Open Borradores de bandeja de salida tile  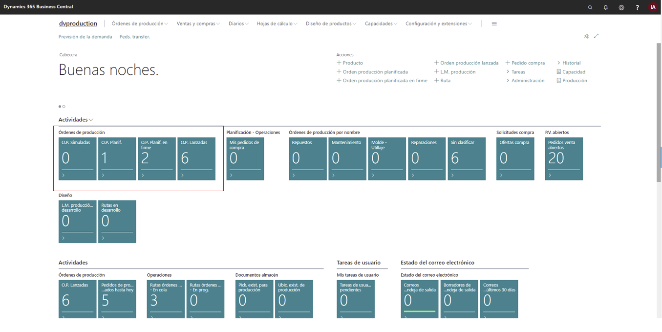[460, 299]
